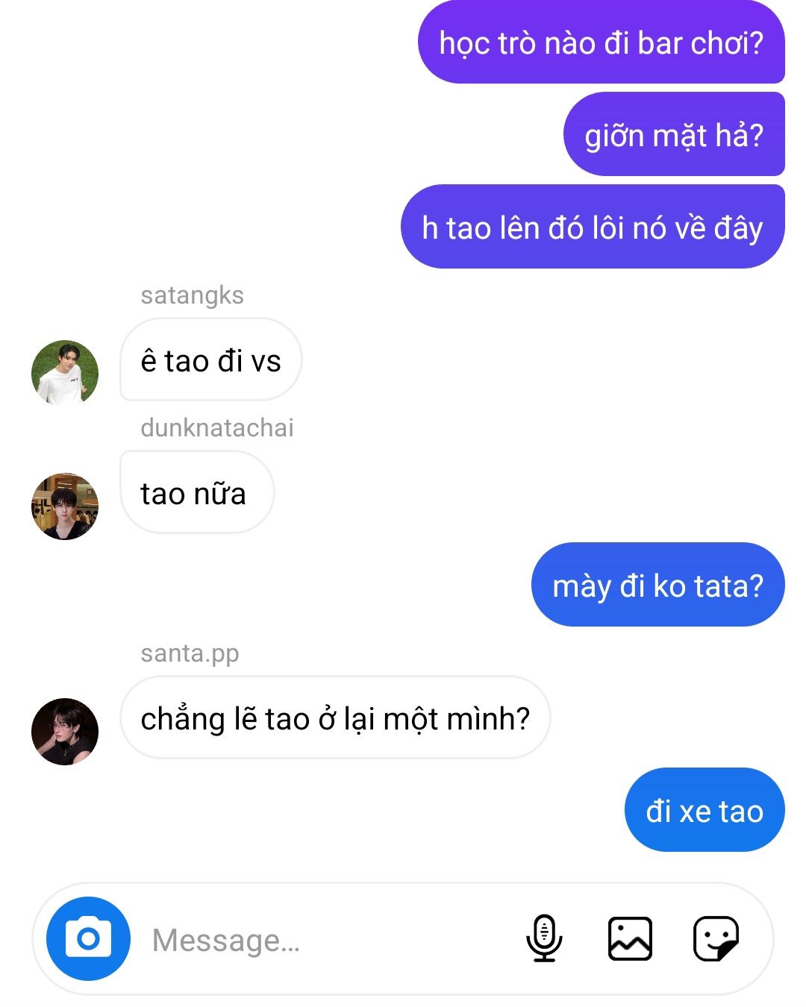The width and height of the screenshot is (806, 1007).
Task: Open the sticker picker icon
Action: (716, 938)
